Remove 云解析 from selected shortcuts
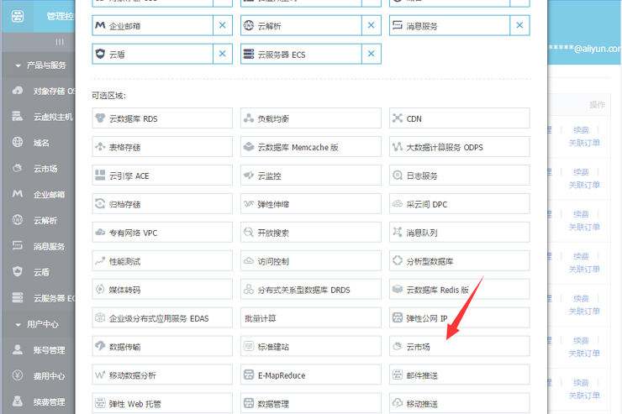This screenshot has width=622, height=414. 371,25
